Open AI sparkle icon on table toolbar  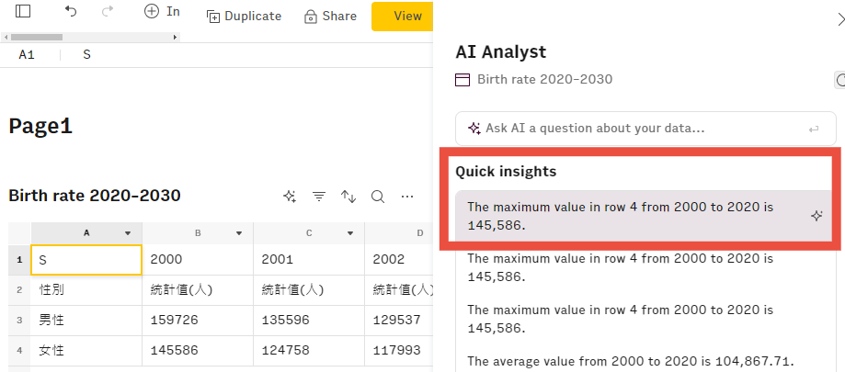290,196
